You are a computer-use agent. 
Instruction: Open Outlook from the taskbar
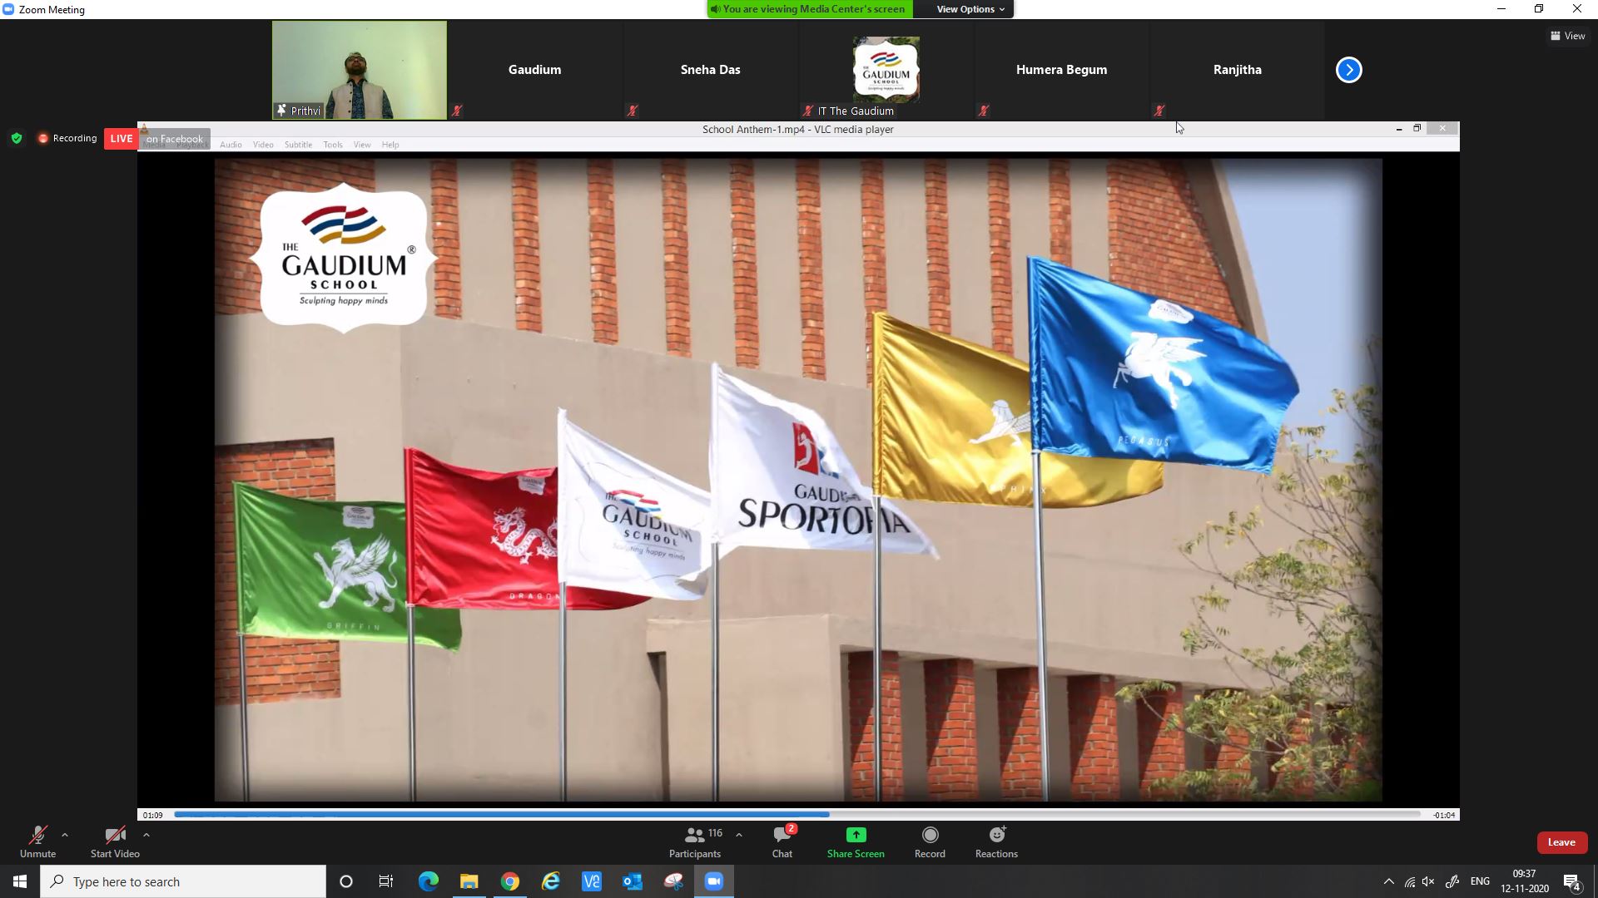[x=632, y=881]
